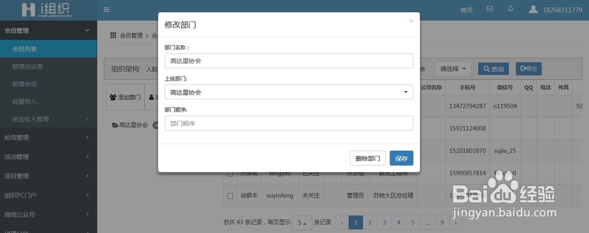589x233 pixels.
Task: Expand 微信公众号 sidebar menu
Action: coord(48,215)
